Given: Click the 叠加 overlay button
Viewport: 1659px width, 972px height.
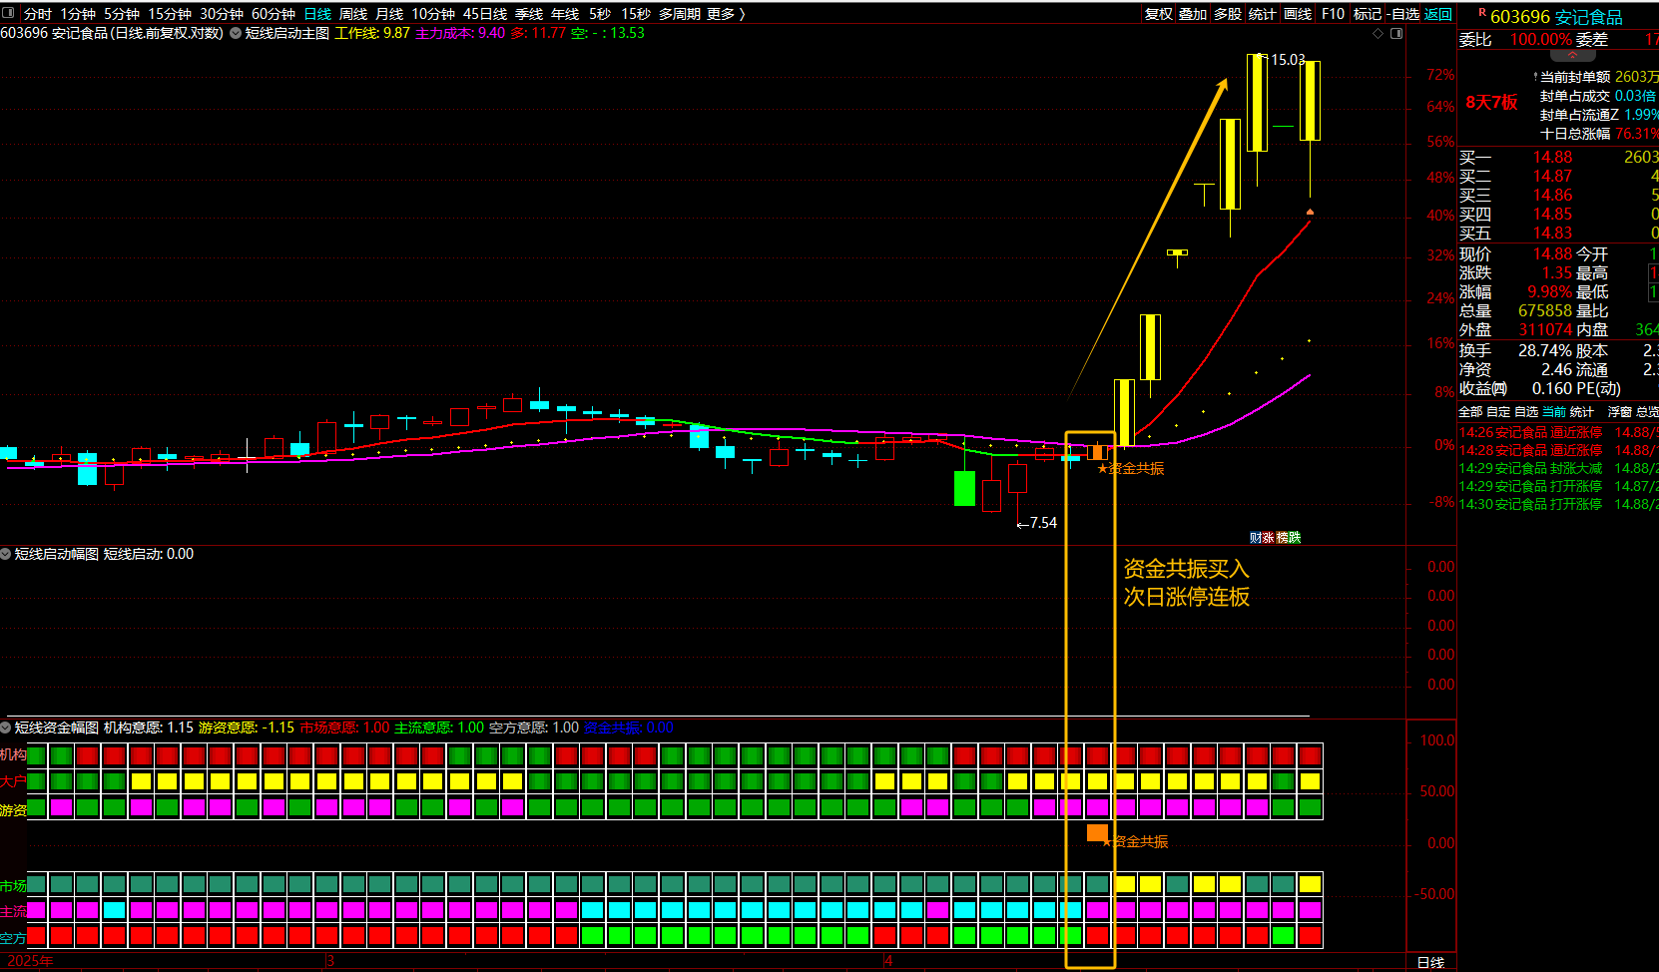Looking at the screenshot, I should click(1193, 14).
